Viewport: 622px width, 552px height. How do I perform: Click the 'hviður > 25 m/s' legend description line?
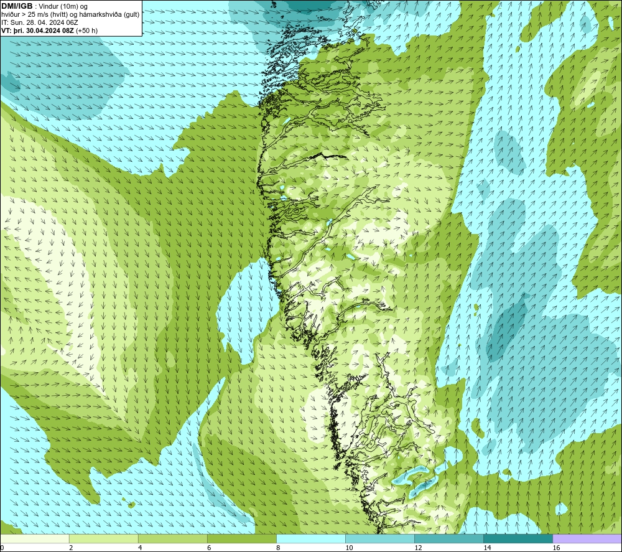(70, 15)
